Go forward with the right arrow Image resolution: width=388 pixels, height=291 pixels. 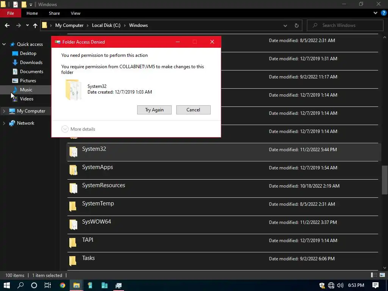[18, 25]
